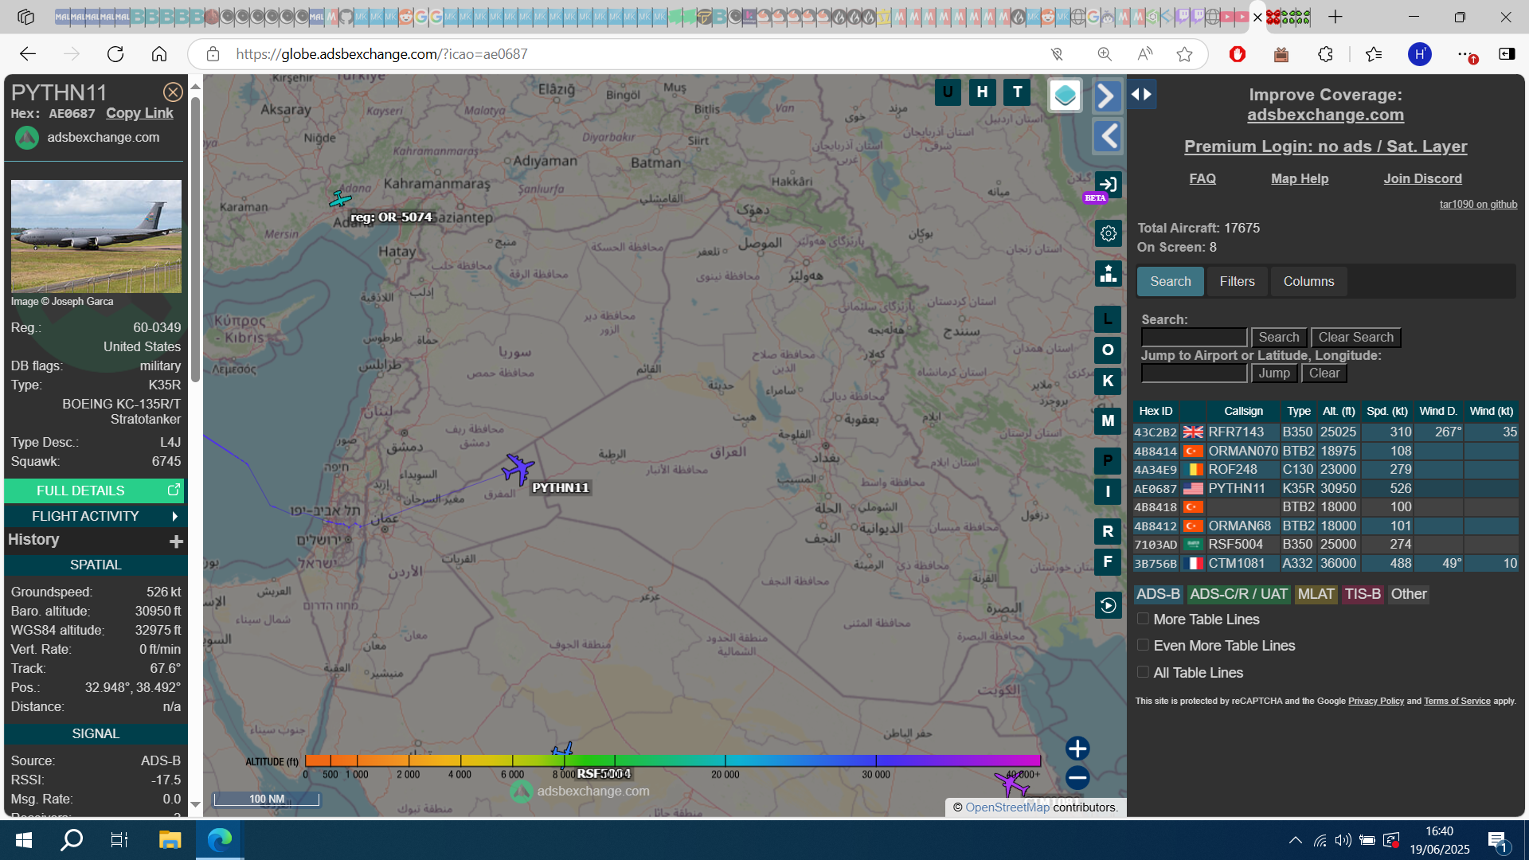Switch to the Filters tab
This screenshot has height=860, width=1529.
[1237, 282]
